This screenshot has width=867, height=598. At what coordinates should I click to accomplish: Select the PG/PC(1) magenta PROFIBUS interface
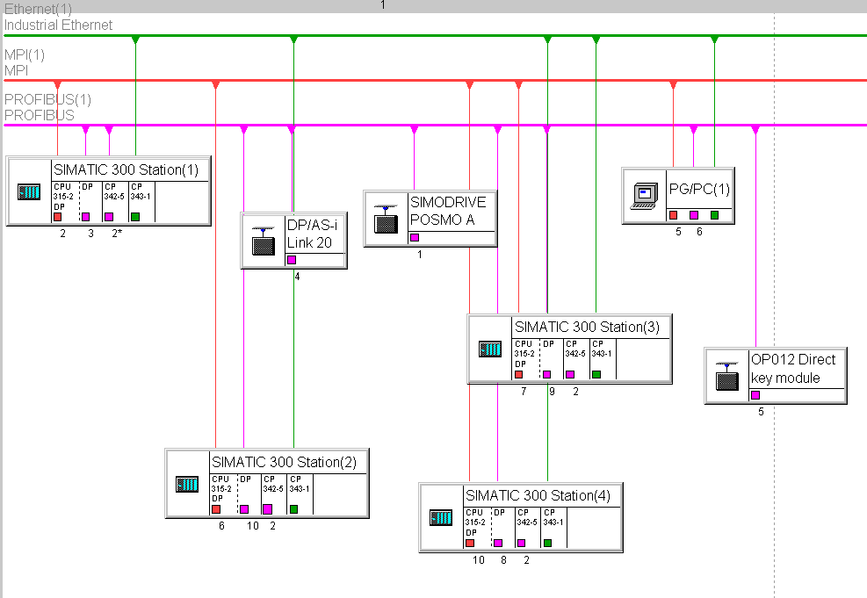coord(694,215)
